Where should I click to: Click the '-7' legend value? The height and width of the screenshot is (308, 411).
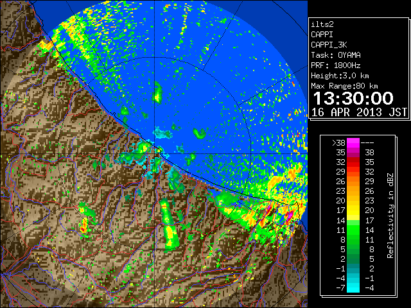point(340,288)
